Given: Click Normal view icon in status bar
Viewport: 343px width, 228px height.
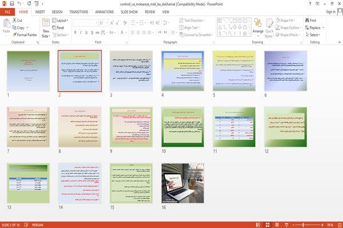Looking at the screenshot, I should point(258,225).
